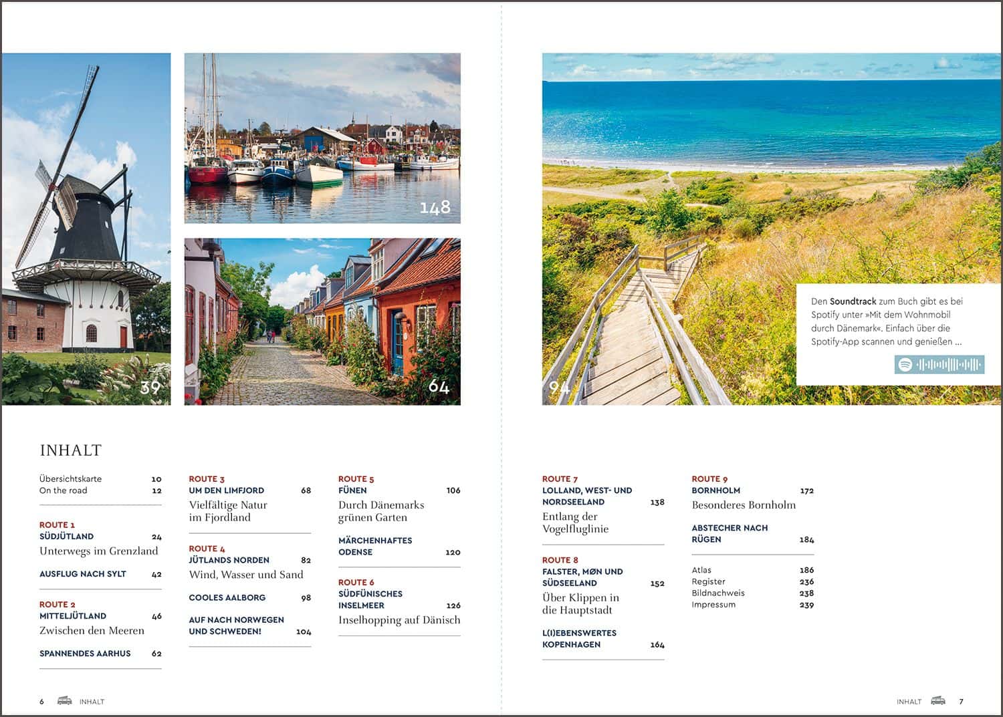
Task: Click the SÜDJÜTLAND title
Action: (x=66, y=537)
